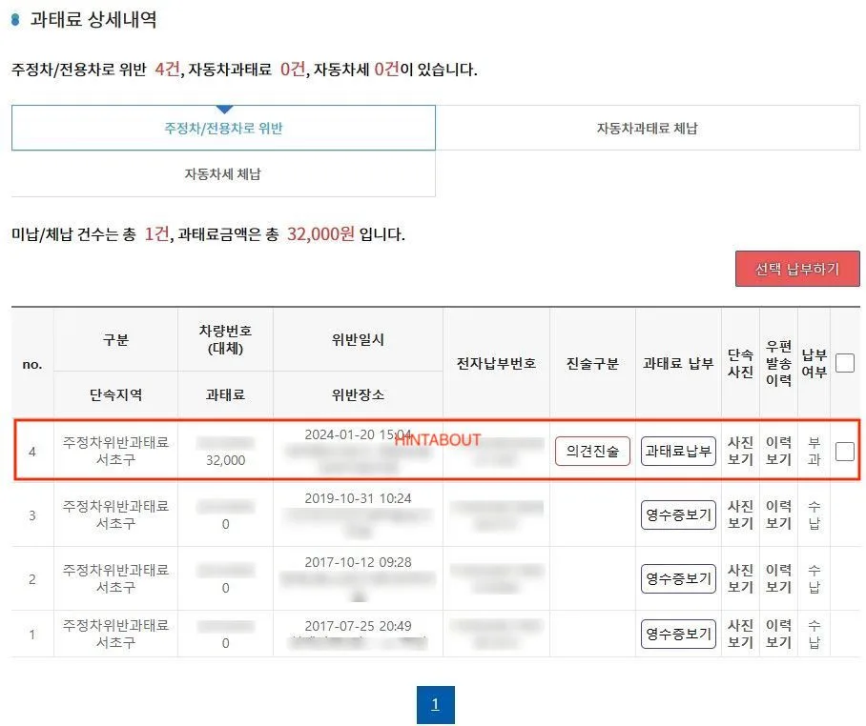The image size is (866, 726).
Task: Check the box for the 2024-01-20 violation
Action: tap(844, 452)
